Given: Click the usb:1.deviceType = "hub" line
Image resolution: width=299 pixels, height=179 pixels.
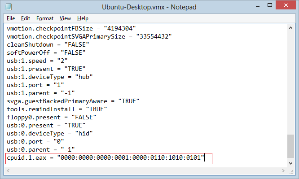Looking at the screenshot, I should coord(49,77).
